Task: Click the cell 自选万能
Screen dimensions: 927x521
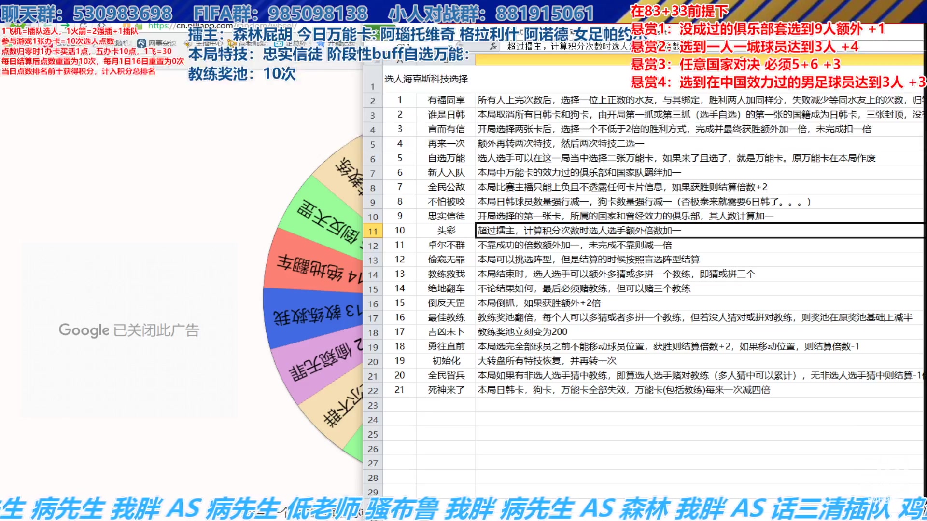Action: (x=446, y=158)
